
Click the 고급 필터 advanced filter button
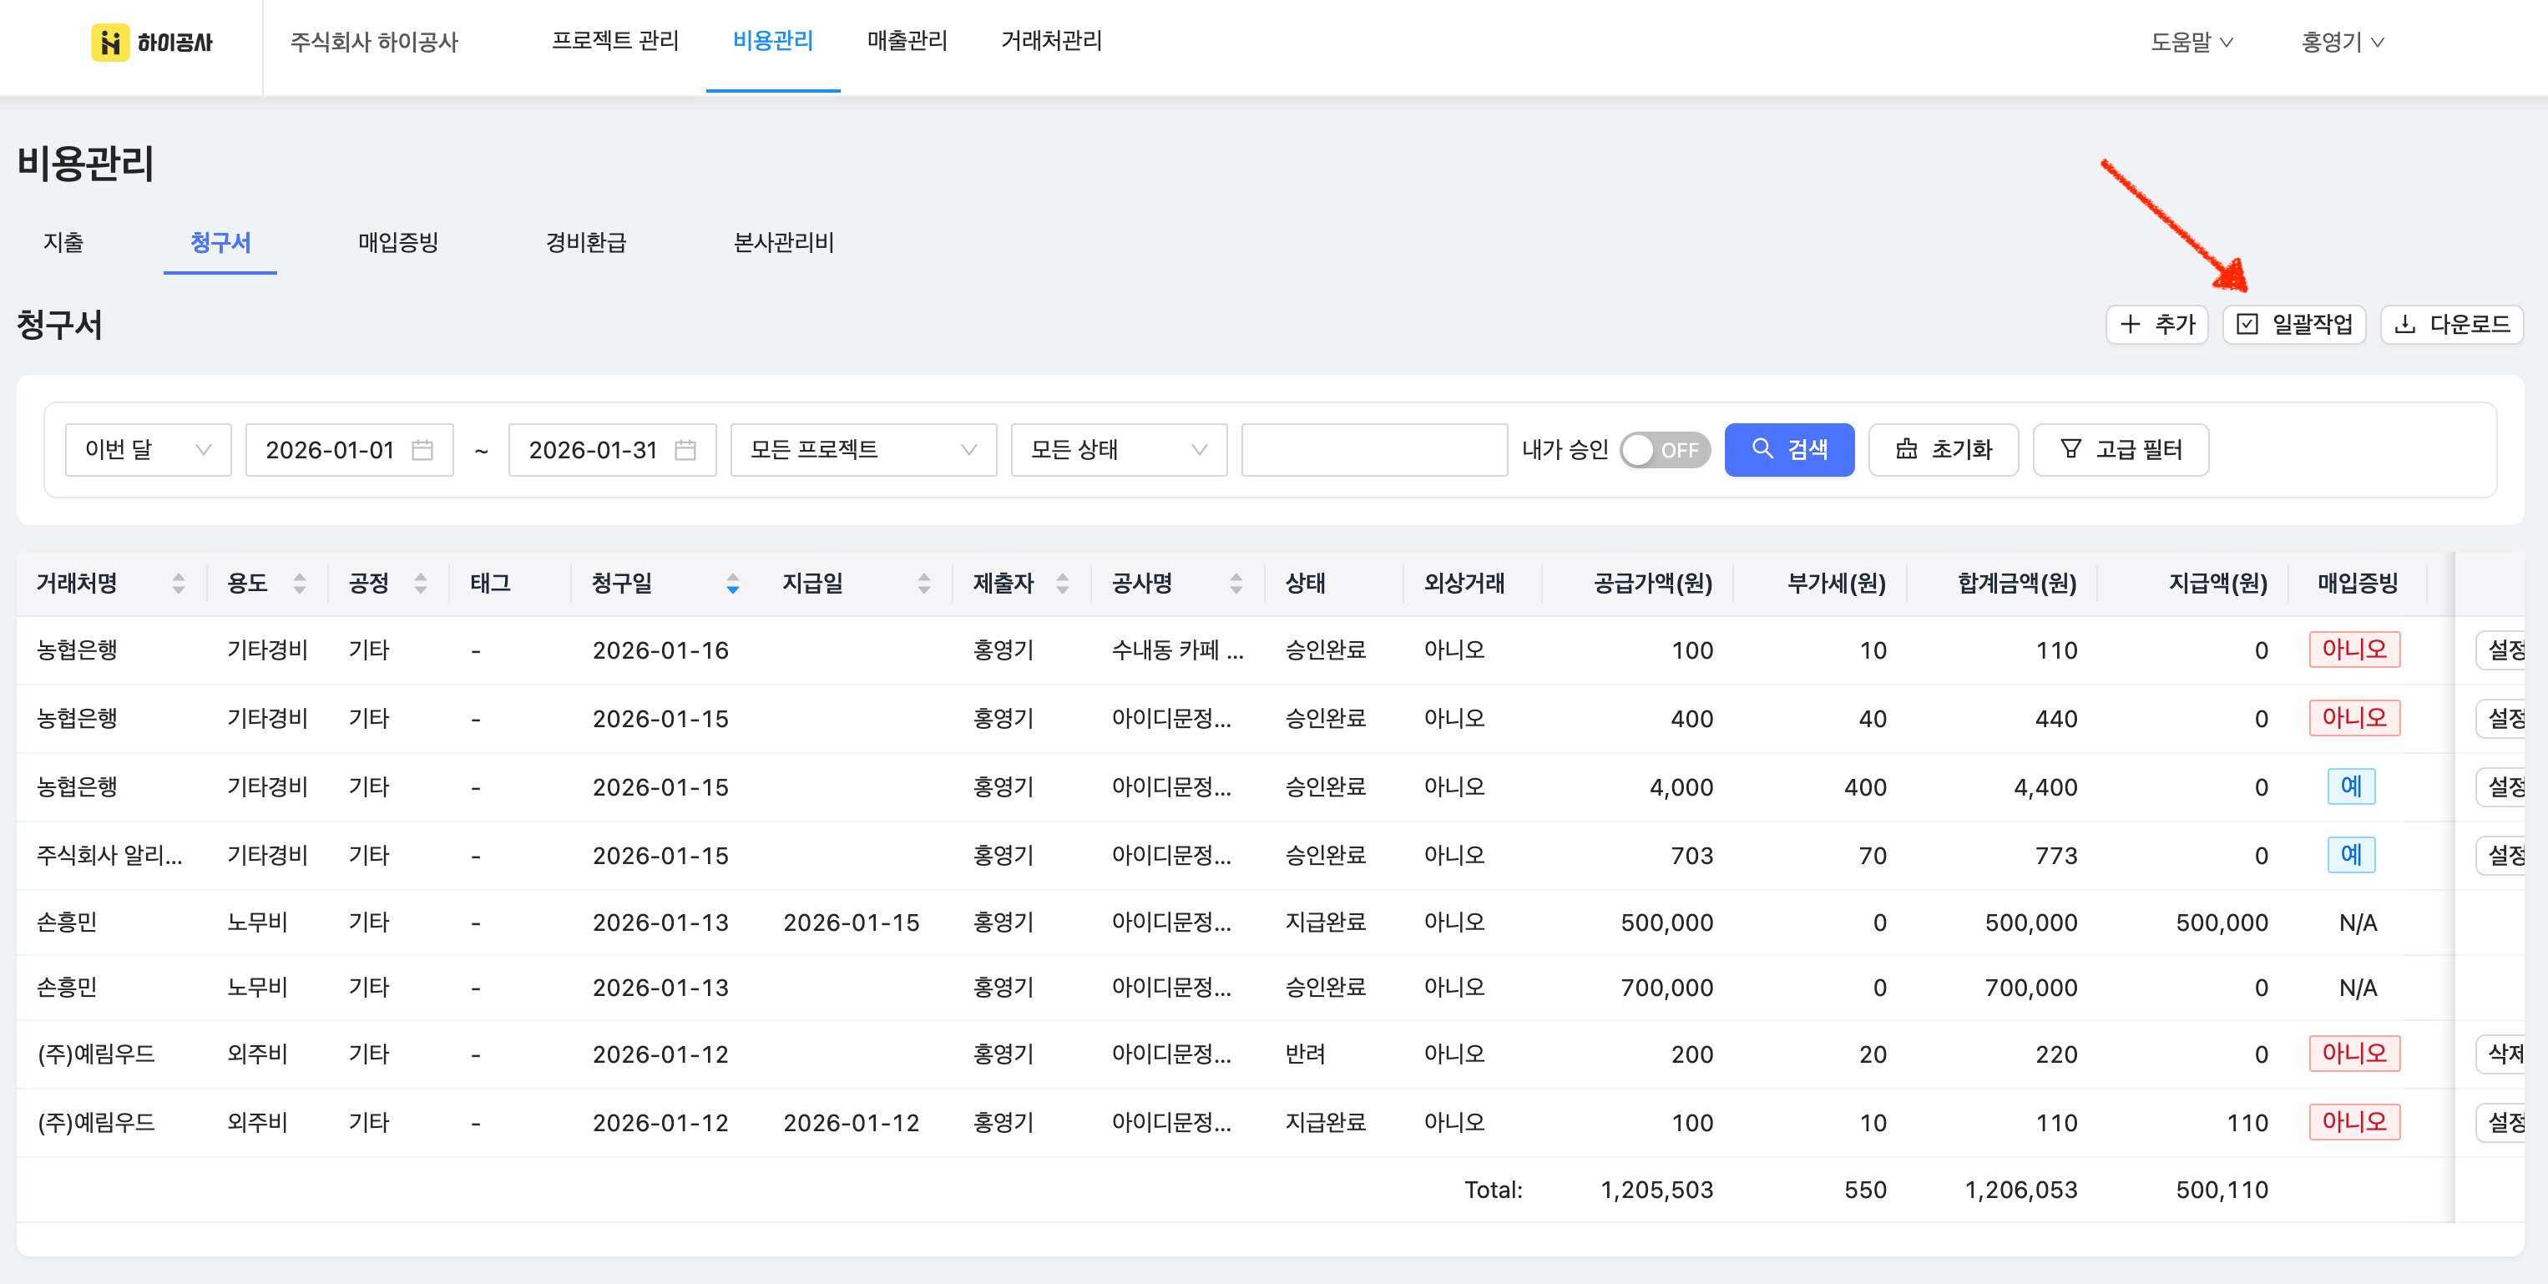2120,450
